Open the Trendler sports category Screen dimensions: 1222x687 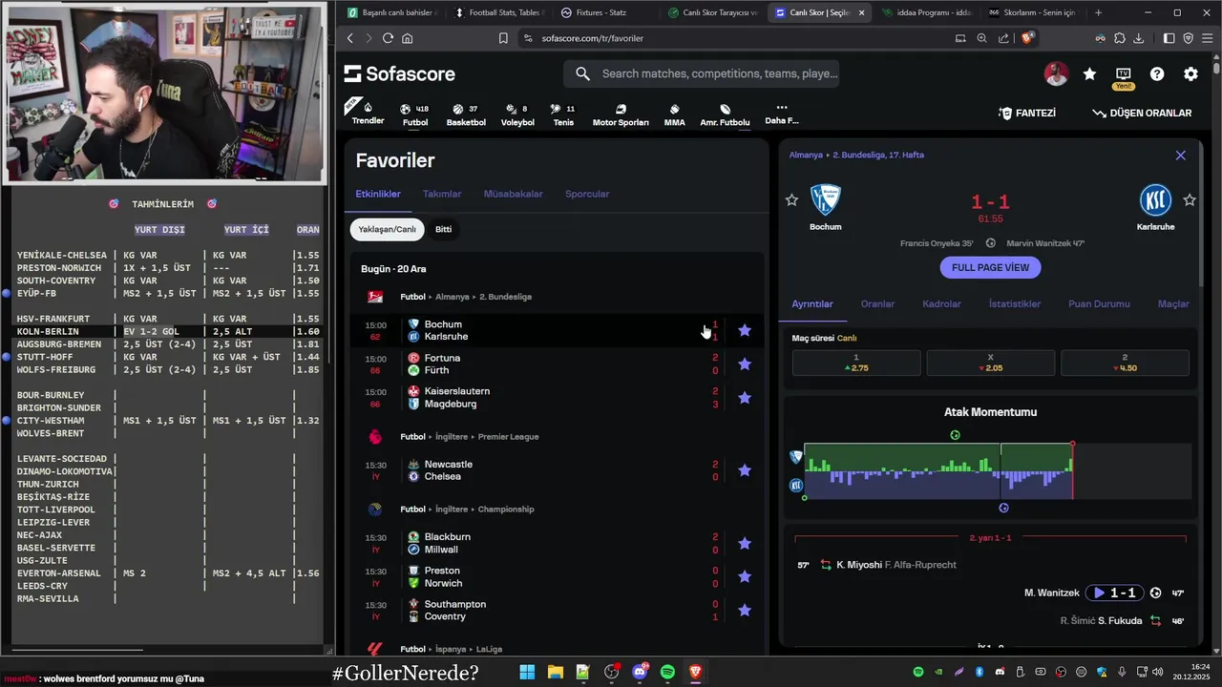click(368, 113)
